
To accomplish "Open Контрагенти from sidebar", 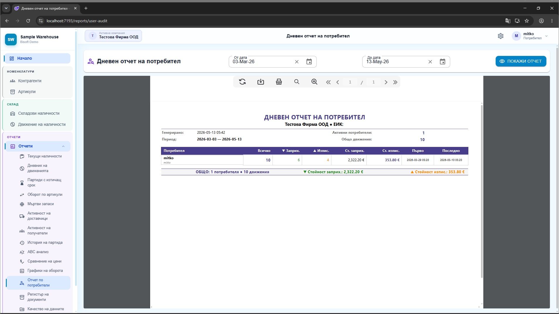I will pyautogui.click(x=37, y=81).
